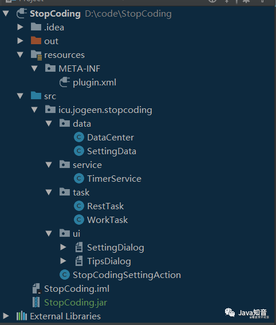Image resolution: width=276 pixels, height=325 pixels.
Task: Click the External Libraries icon
Action: (22, 316)
